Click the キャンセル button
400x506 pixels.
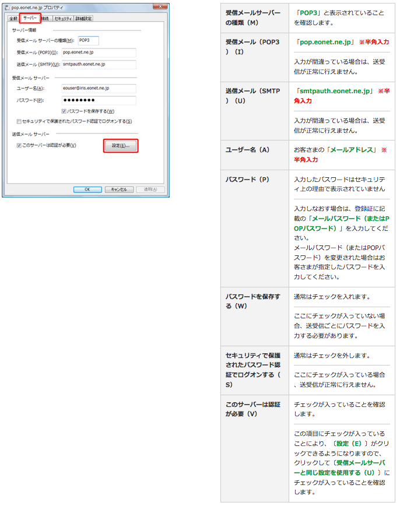point(119,189)
